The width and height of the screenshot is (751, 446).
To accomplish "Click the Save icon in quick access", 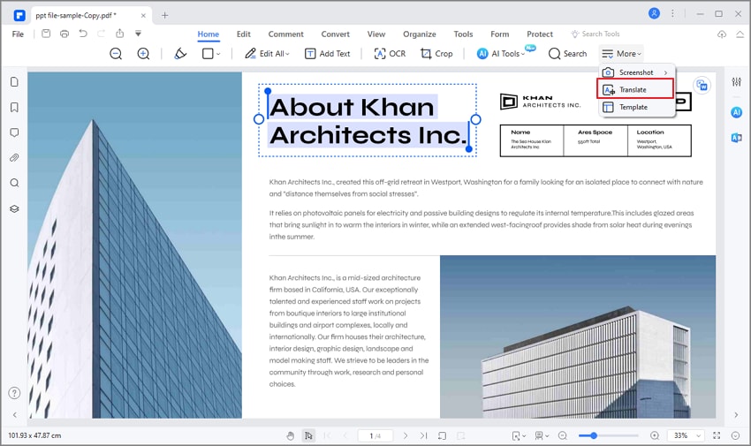I will [46, 34].
